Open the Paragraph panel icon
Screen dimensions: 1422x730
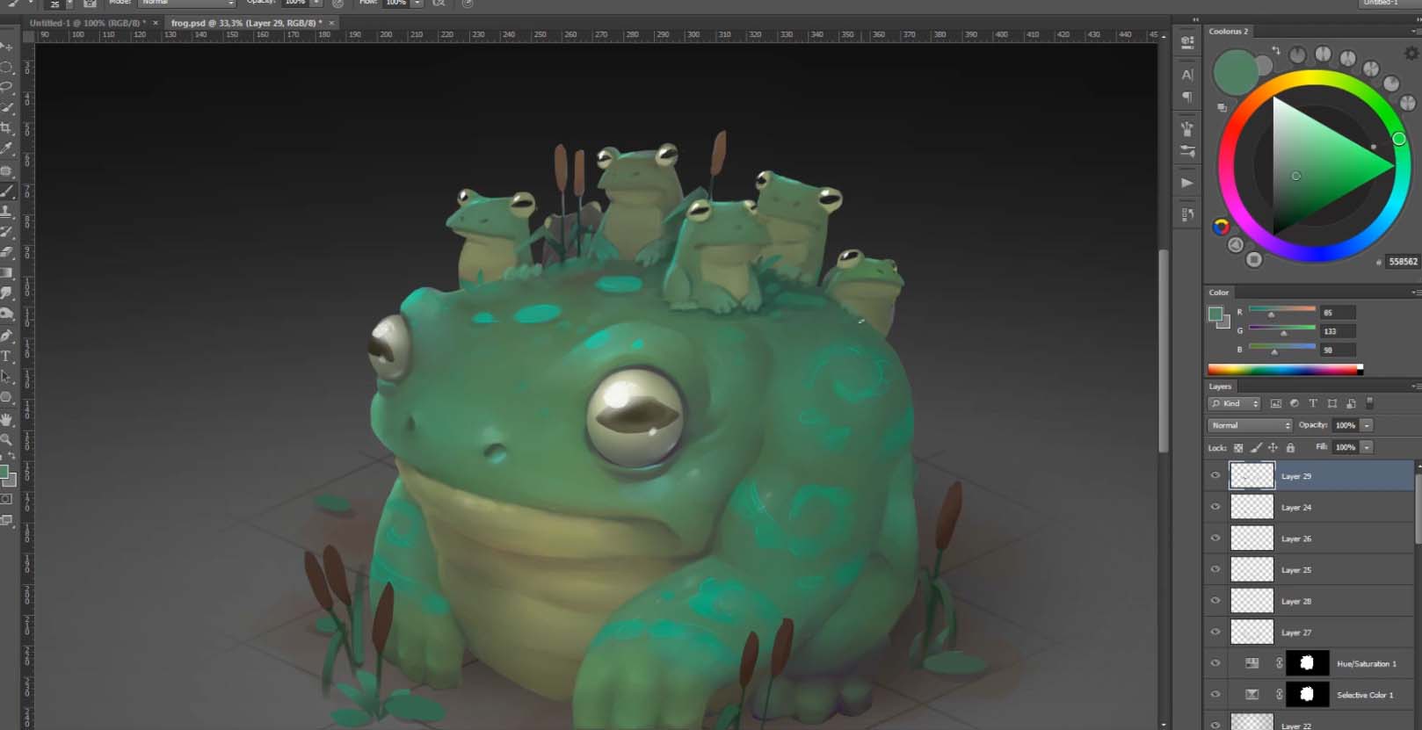(x=1187, y=97)
